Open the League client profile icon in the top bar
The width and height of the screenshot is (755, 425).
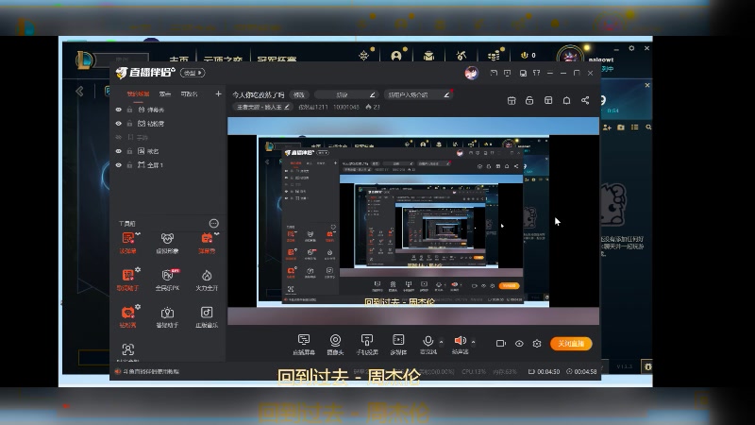pos(396,56)
